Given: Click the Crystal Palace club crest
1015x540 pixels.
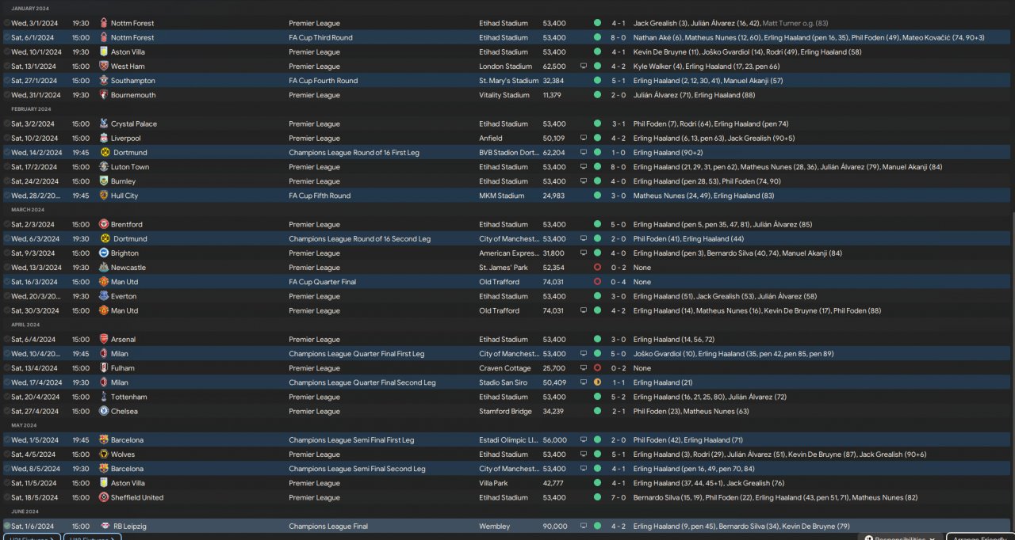Looking at the screenshot, I should coord(104,124).
